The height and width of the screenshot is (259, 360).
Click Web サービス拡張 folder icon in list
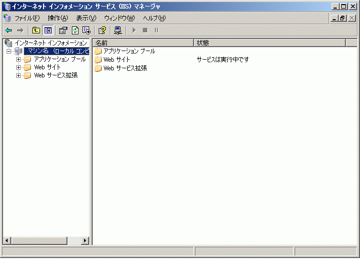(98, 68)
